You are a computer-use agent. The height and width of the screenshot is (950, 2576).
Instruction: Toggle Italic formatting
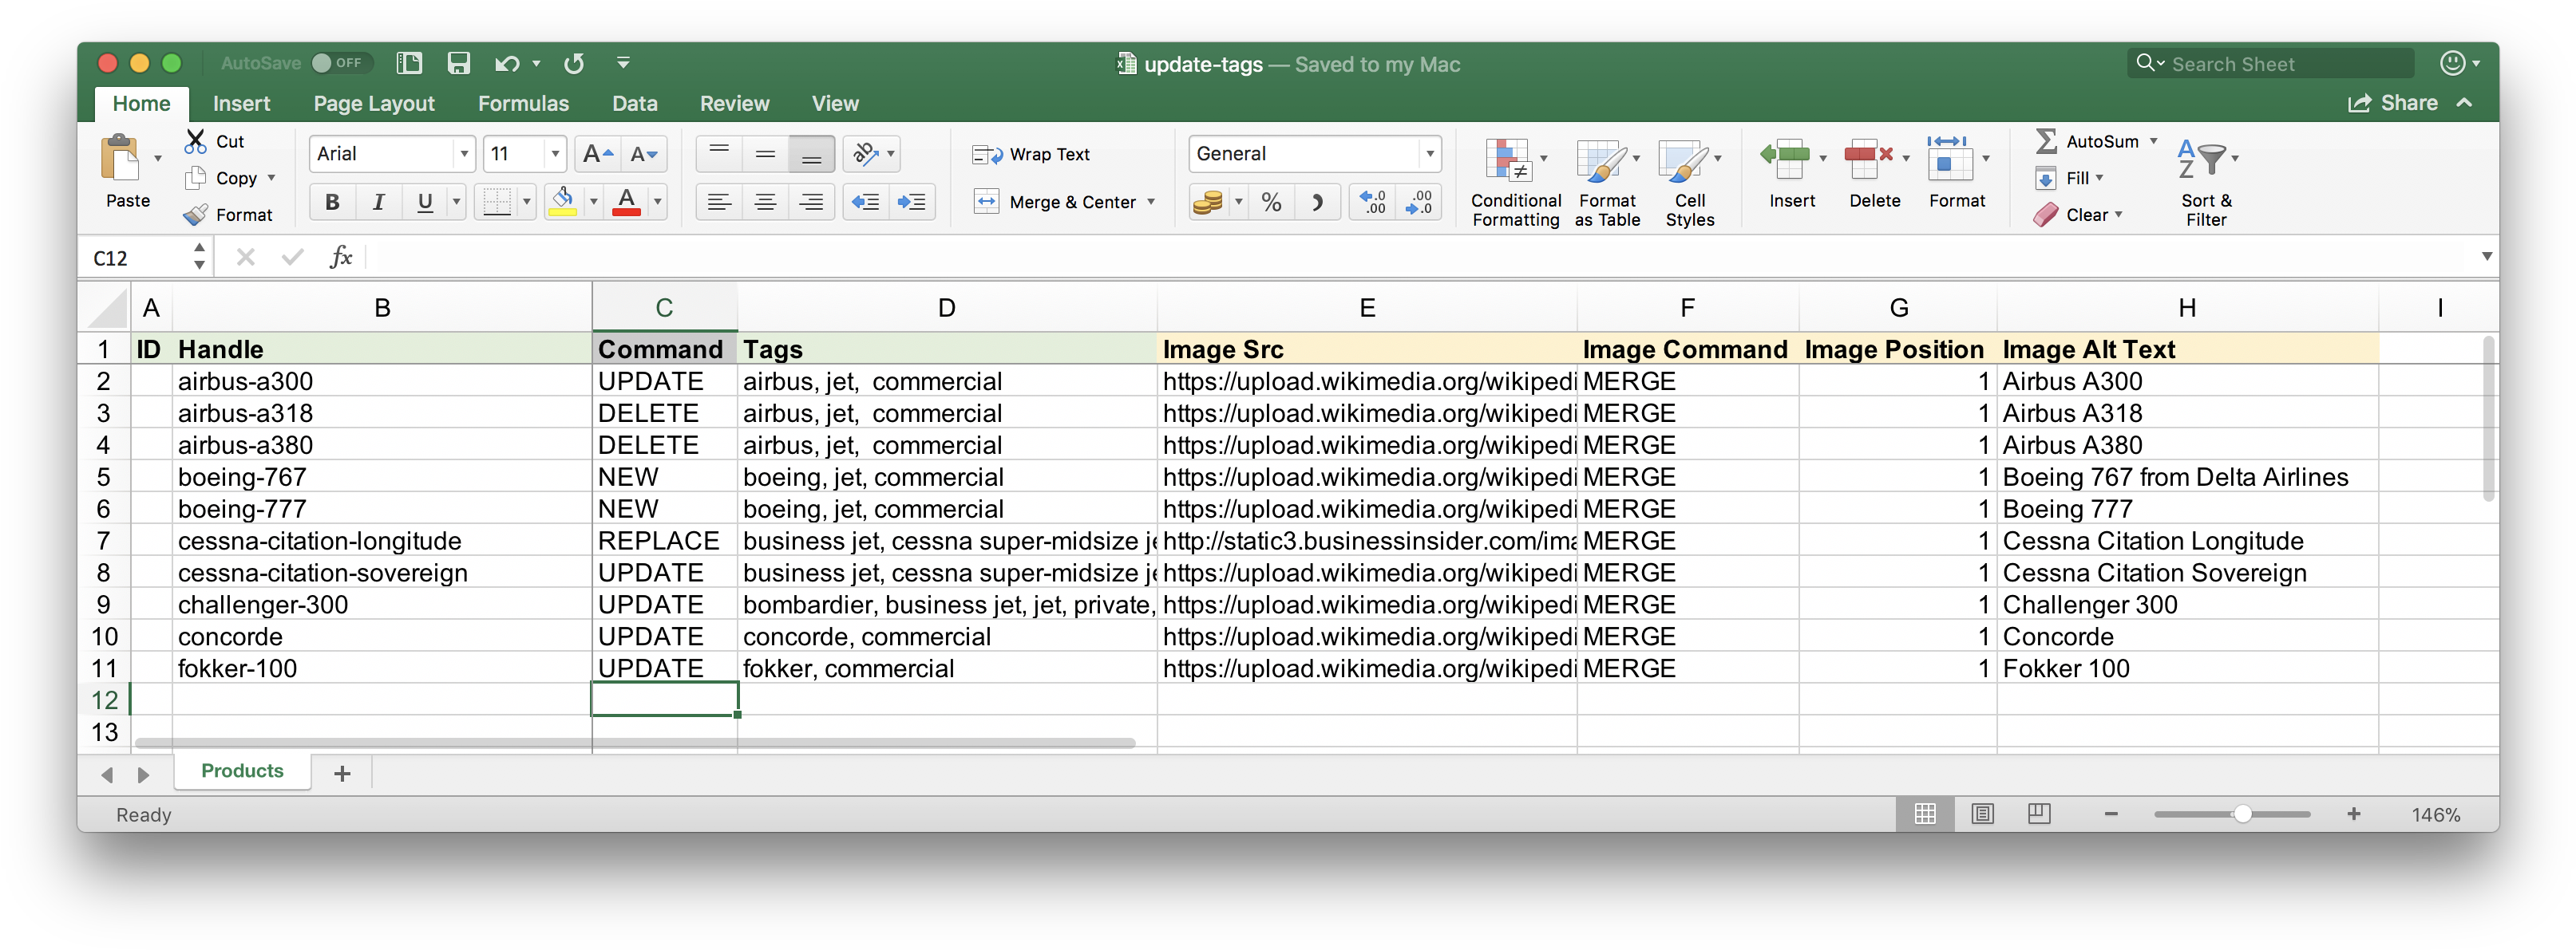378,202
